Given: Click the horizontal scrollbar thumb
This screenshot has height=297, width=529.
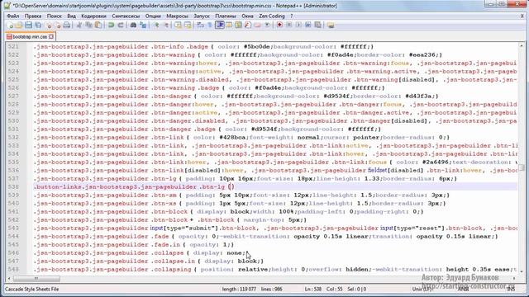Looking at the screenshot, I should (36, 279).
